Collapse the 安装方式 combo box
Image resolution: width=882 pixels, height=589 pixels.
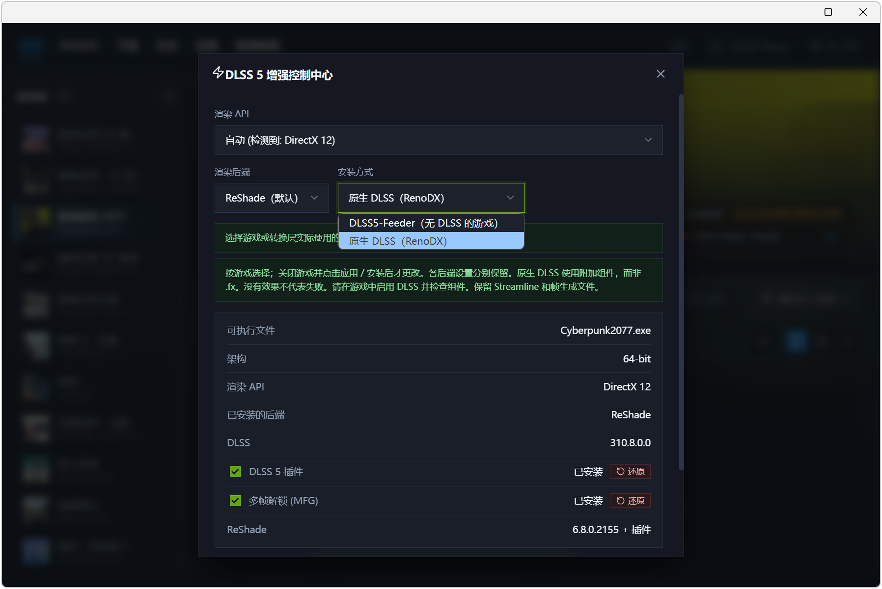[x=431, y=198]
